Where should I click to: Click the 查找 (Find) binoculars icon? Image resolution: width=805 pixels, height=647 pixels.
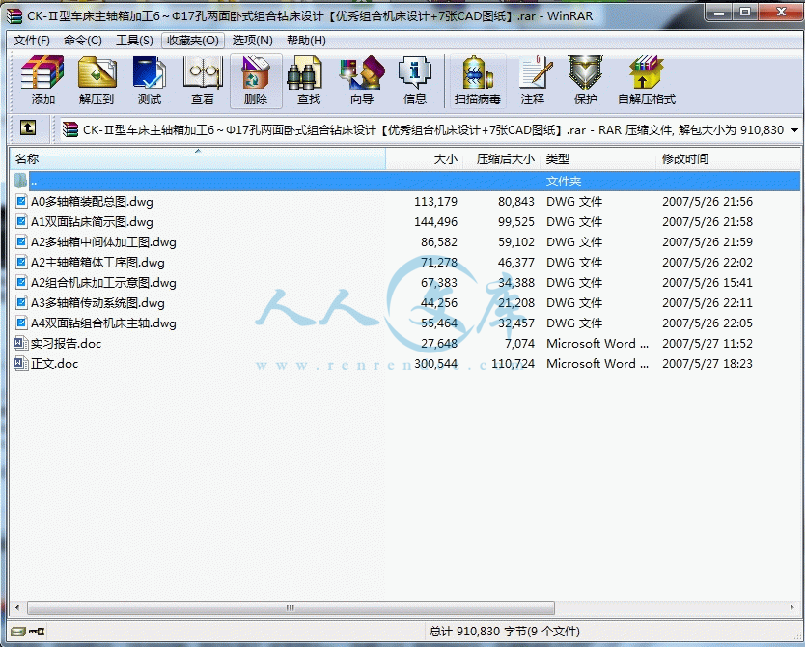point(305,72)
